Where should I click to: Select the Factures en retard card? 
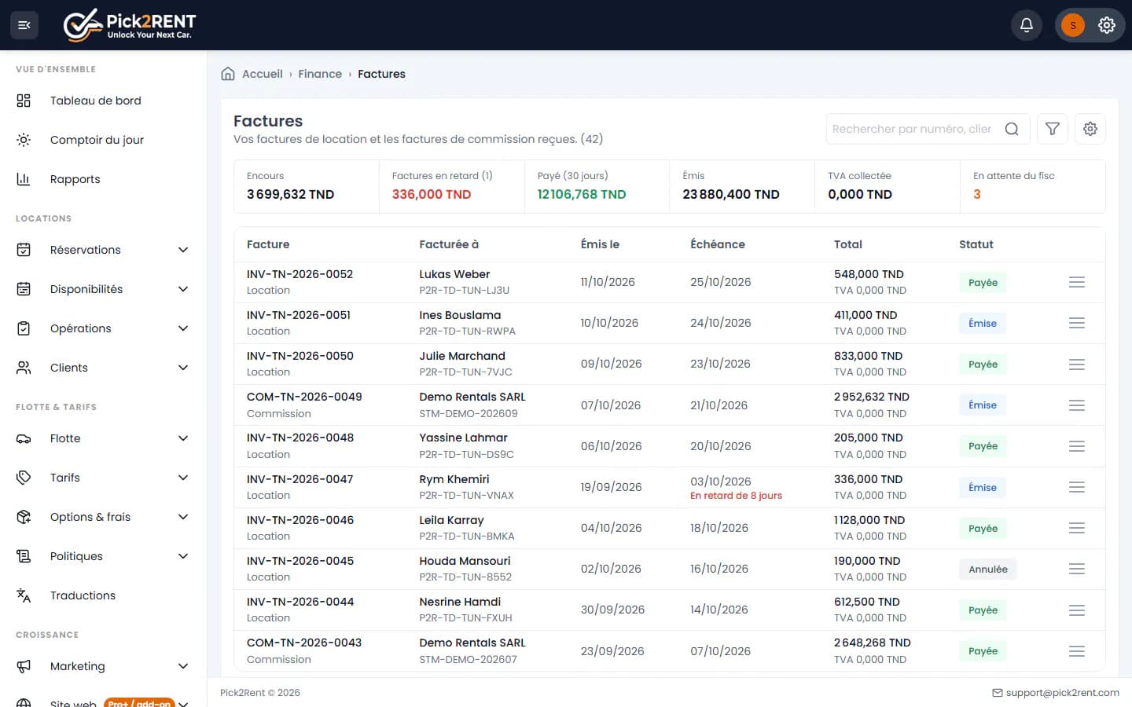coord(451,186)
